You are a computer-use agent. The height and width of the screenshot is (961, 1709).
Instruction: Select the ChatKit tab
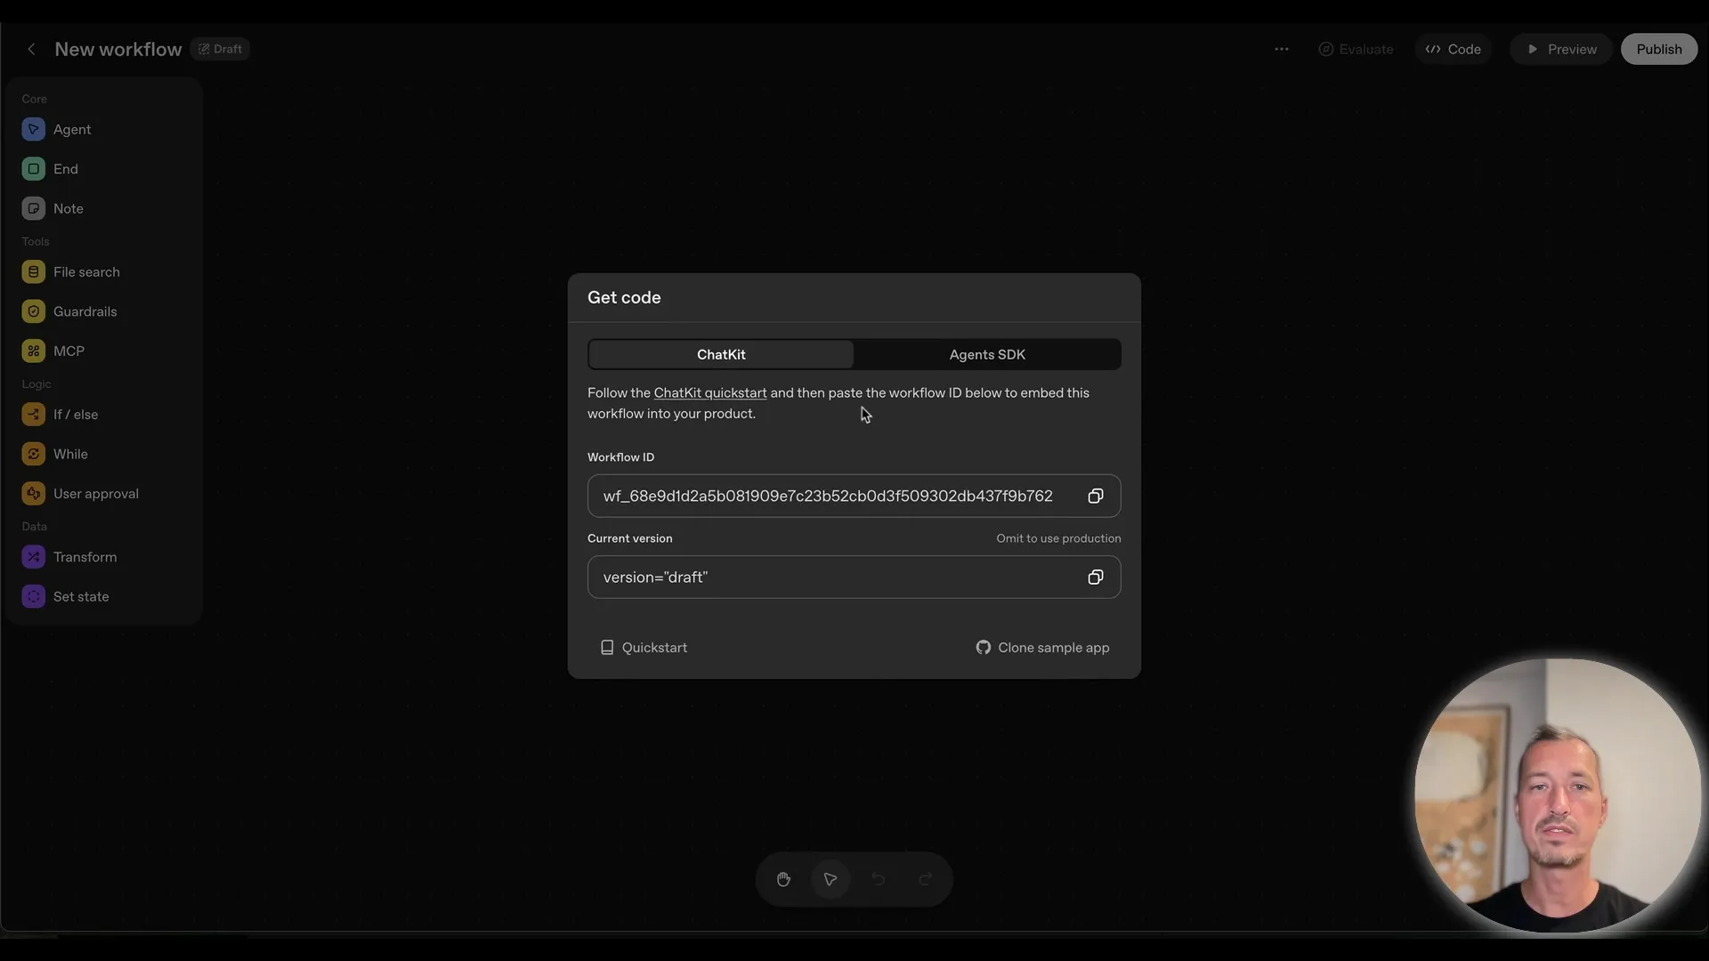coord(720,354)
